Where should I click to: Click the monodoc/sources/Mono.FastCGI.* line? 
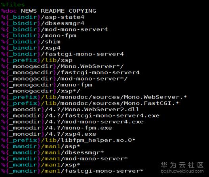pos(90,103)
